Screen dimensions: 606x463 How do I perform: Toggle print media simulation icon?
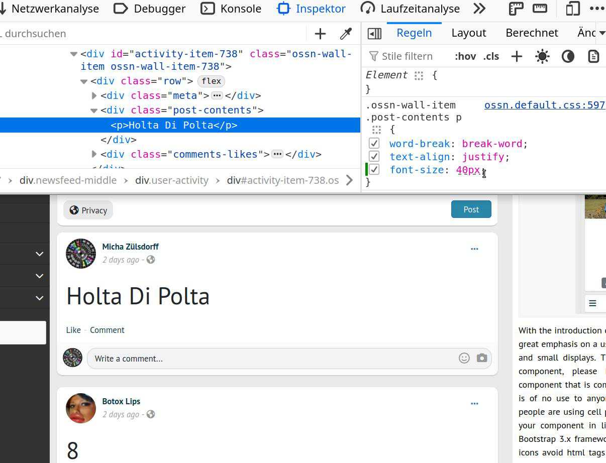(593, 56)
